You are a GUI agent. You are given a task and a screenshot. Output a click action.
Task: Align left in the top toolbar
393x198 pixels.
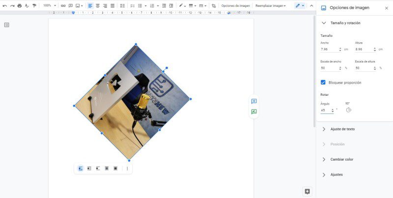pos(90,5)
